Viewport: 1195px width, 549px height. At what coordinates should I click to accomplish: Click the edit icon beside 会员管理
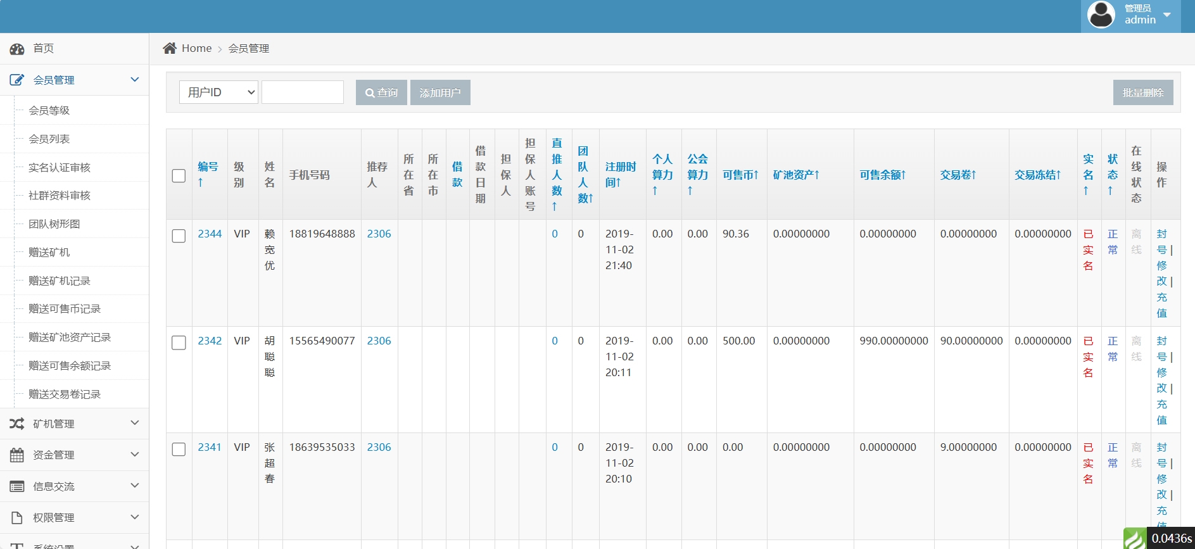[x=17, y=80]
